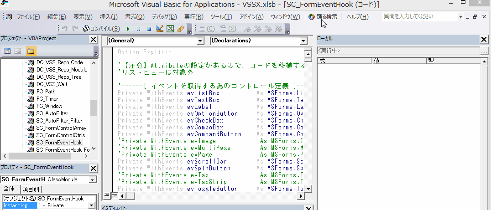Click the 踊る検索 button in menu bar
Viewport: 491px width, 210px height.
323,17
